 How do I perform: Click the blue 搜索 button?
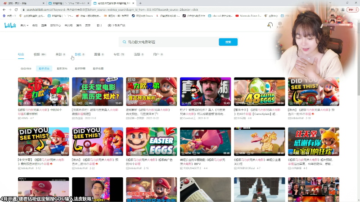click(x=228, y=42)
